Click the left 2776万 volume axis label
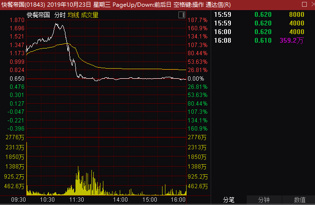The height and width of the screenshot is (205, 315). tap(15, 137)
